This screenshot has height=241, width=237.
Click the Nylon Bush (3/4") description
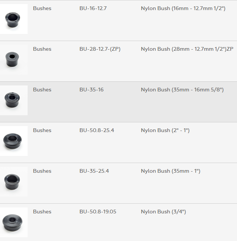point(163,212)
